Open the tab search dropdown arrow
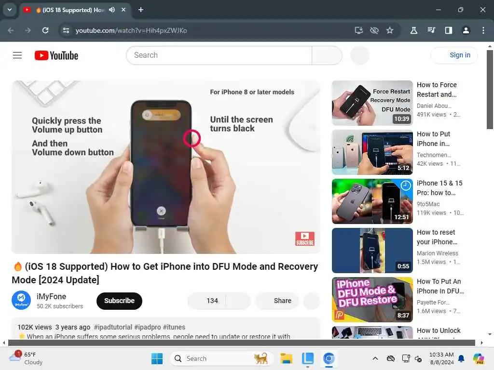The image size is (494, 370). [10, 10]
